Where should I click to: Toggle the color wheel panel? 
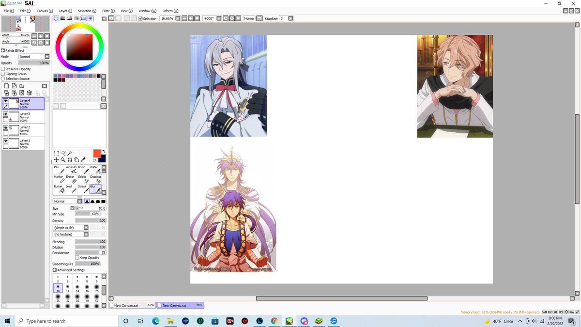click(56, 18)
